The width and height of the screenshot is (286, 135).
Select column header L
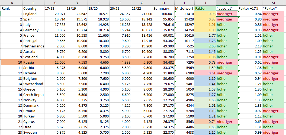(x=250, y=3)
